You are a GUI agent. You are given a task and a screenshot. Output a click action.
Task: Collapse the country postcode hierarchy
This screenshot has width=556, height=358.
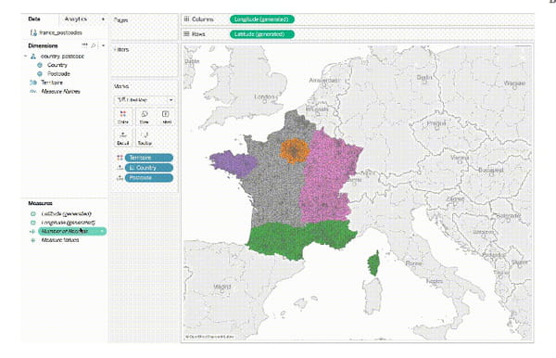tap(26, 56)
